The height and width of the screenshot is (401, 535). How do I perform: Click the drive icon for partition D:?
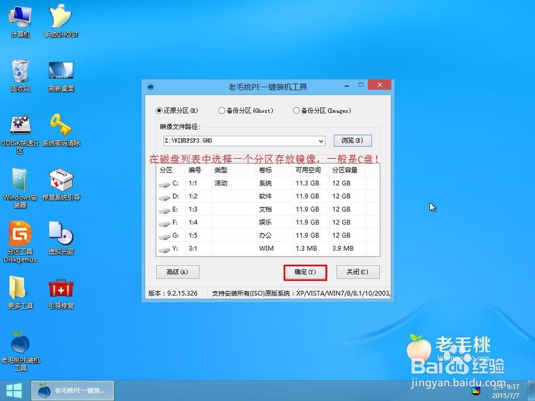point(164,197)
